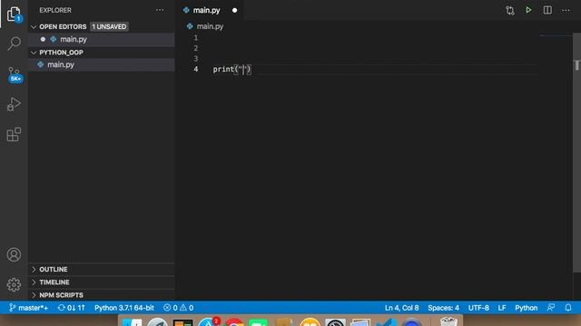Click Ln 4, Col 8 go-to-line indicator
Viewport: 581px width, 326px height.
401,308
